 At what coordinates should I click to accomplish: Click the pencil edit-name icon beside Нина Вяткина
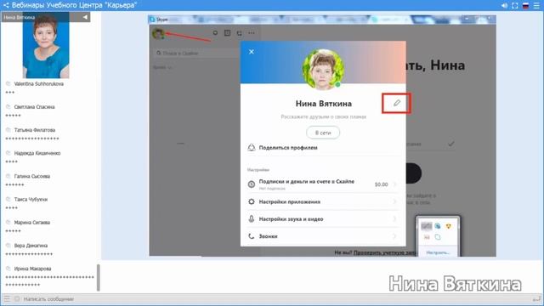pos(397,103)
